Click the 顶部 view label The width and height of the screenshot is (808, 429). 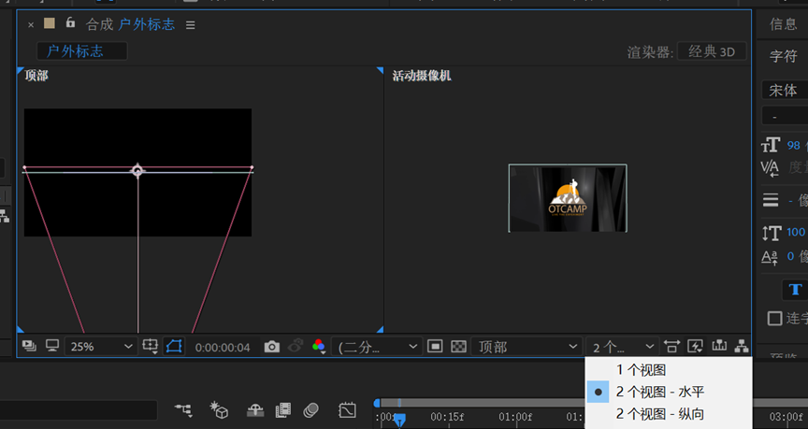pos(36,76)
